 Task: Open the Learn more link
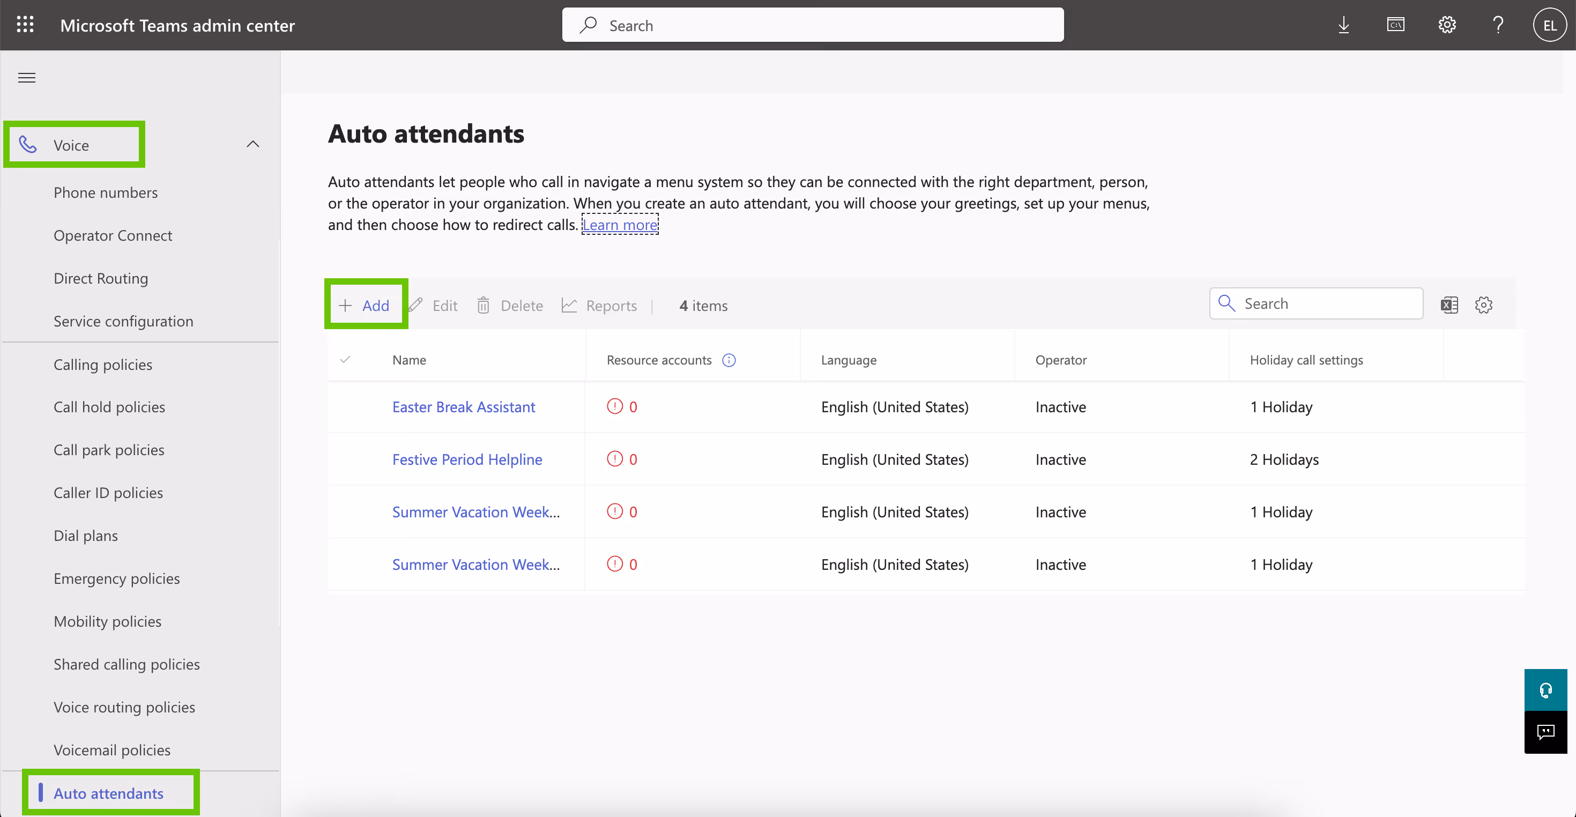[619, 225]
